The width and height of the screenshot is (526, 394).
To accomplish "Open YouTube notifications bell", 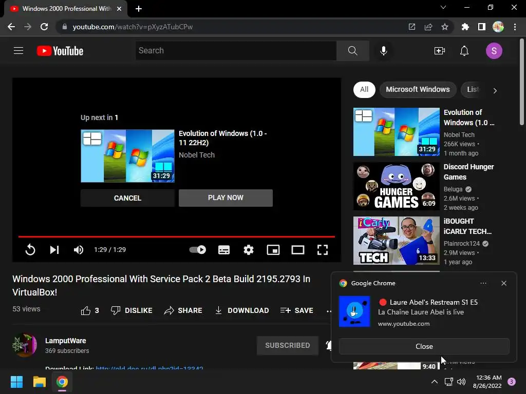I will tap(464, 51).
